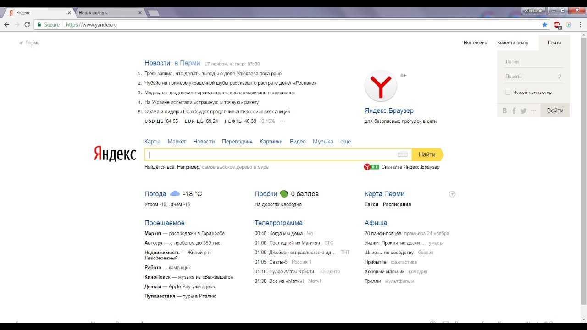587x330 pixels.
Task: Expand more services via ещё
Action: (345, 142)
